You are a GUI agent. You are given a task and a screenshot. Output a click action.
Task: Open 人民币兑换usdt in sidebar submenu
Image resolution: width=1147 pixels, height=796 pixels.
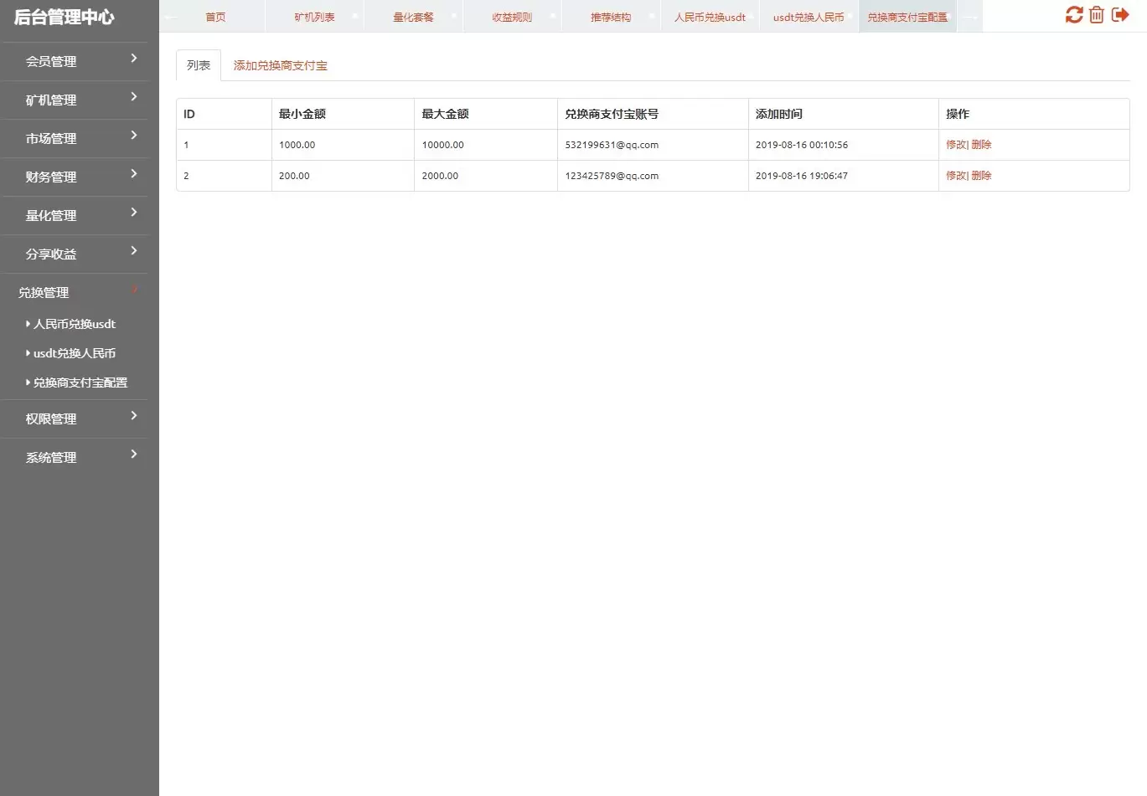coord(74,324)
